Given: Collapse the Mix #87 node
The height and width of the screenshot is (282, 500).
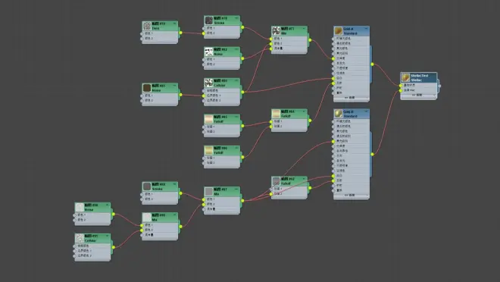Looking at the screenshot, I should point(236,190).
